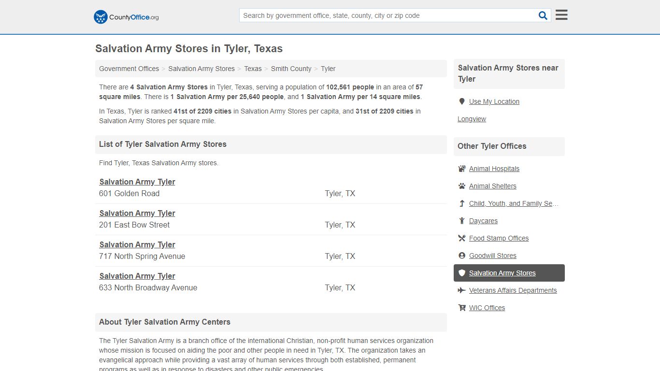Open the Animal Shelters link
The image size is (660, 371).
(x=493, y=186)
